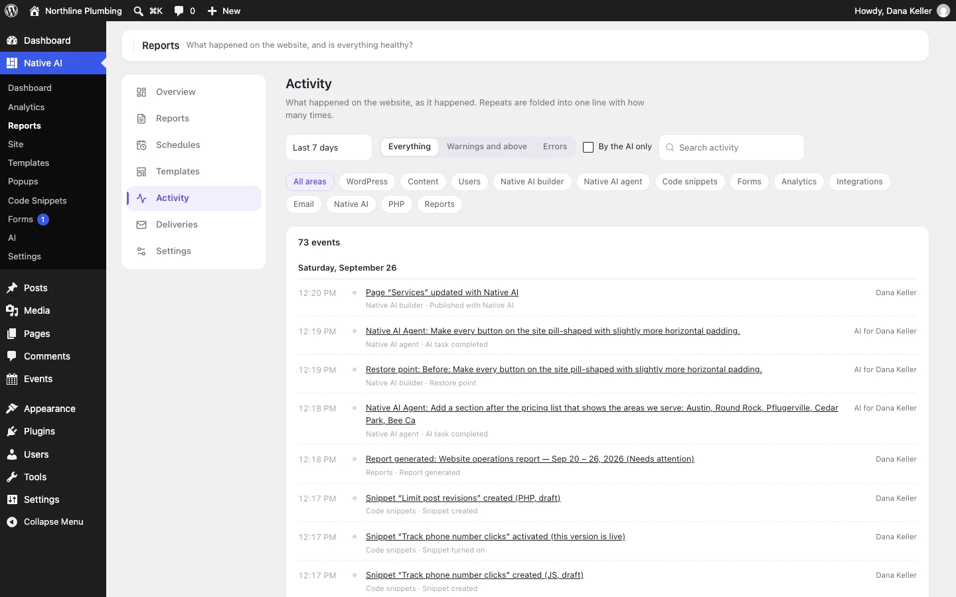Click the Events calendar icon
The image size is (956, 597).
pyautogui.click(x=12, y=379)
